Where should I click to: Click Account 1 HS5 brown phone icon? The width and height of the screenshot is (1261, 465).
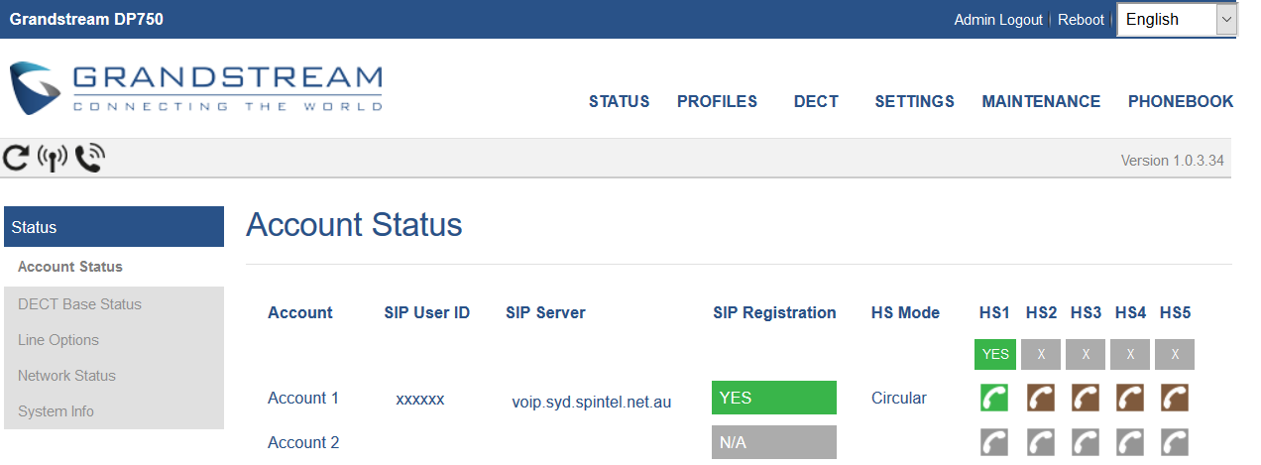point(1175,398)
